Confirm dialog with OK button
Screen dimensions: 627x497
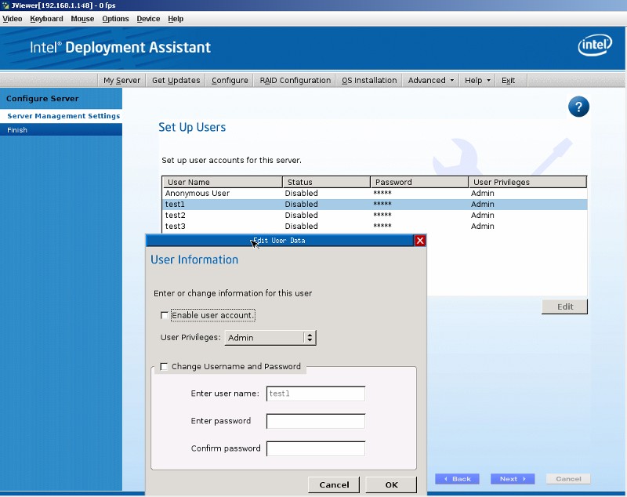(391, 484)
